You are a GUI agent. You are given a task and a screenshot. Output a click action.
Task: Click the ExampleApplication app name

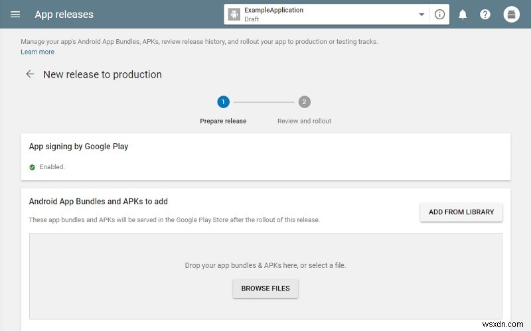pyautogui.click(x=273, y=10)
